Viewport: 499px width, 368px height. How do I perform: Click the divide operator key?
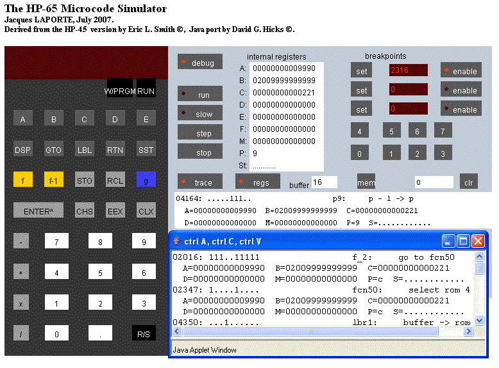tap(21, 333)
